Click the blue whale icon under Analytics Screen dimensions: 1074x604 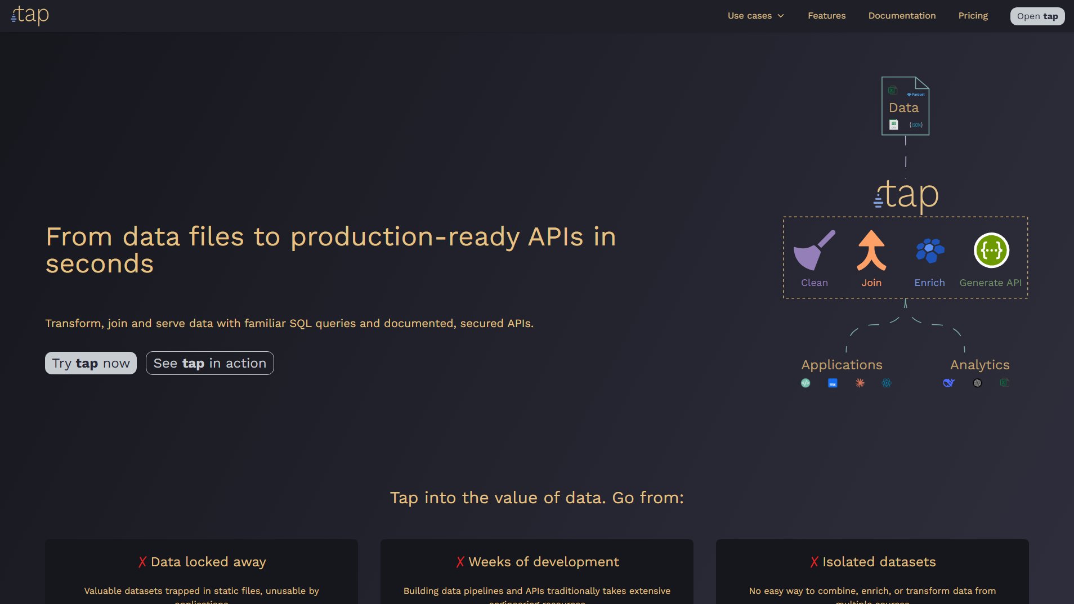949,383
